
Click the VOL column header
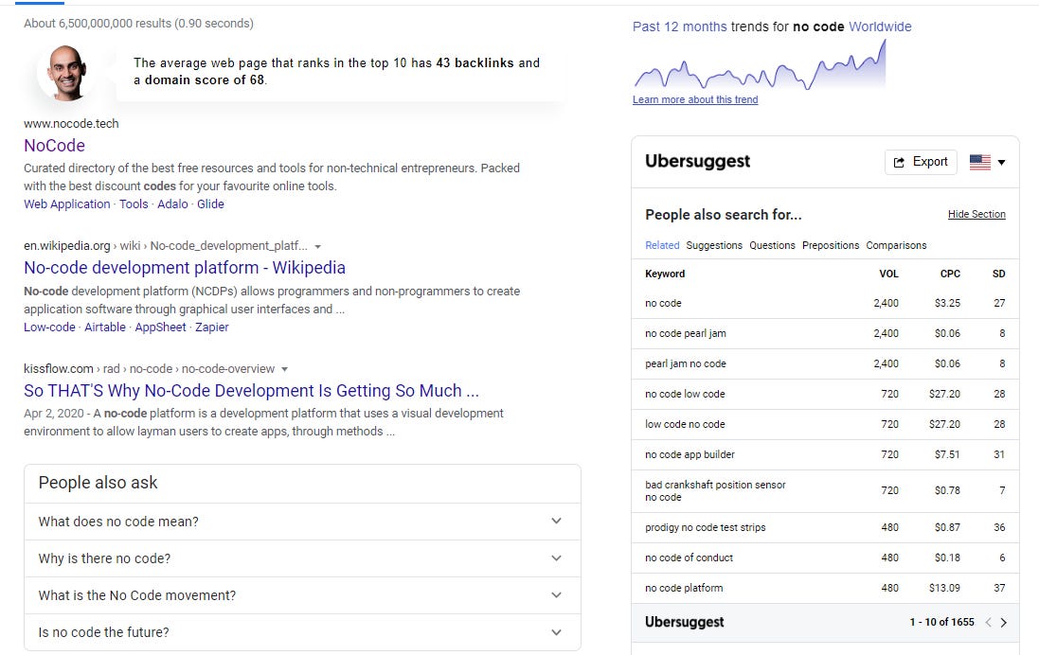tap(888, 274)
